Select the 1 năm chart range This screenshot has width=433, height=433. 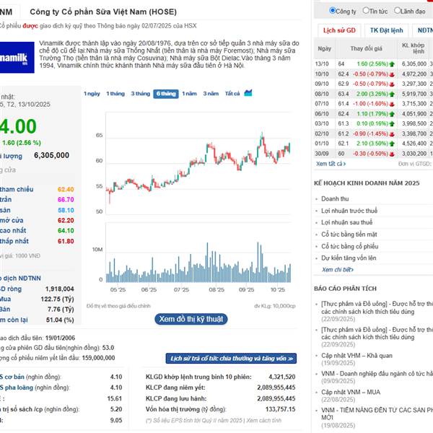point(188,94)
